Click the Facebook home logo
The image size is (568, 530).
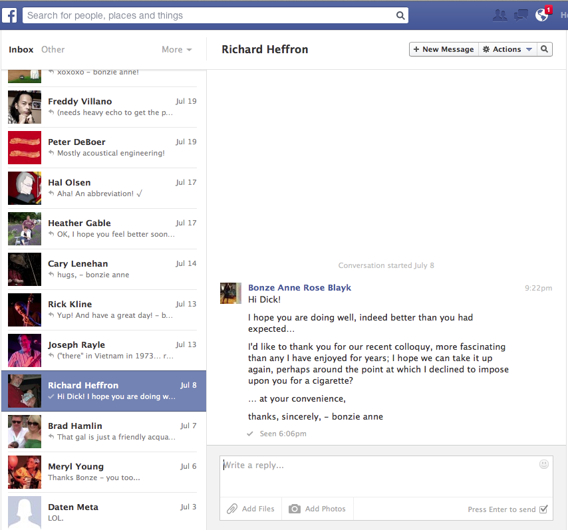pyautogui.click(x=10, y=14)
